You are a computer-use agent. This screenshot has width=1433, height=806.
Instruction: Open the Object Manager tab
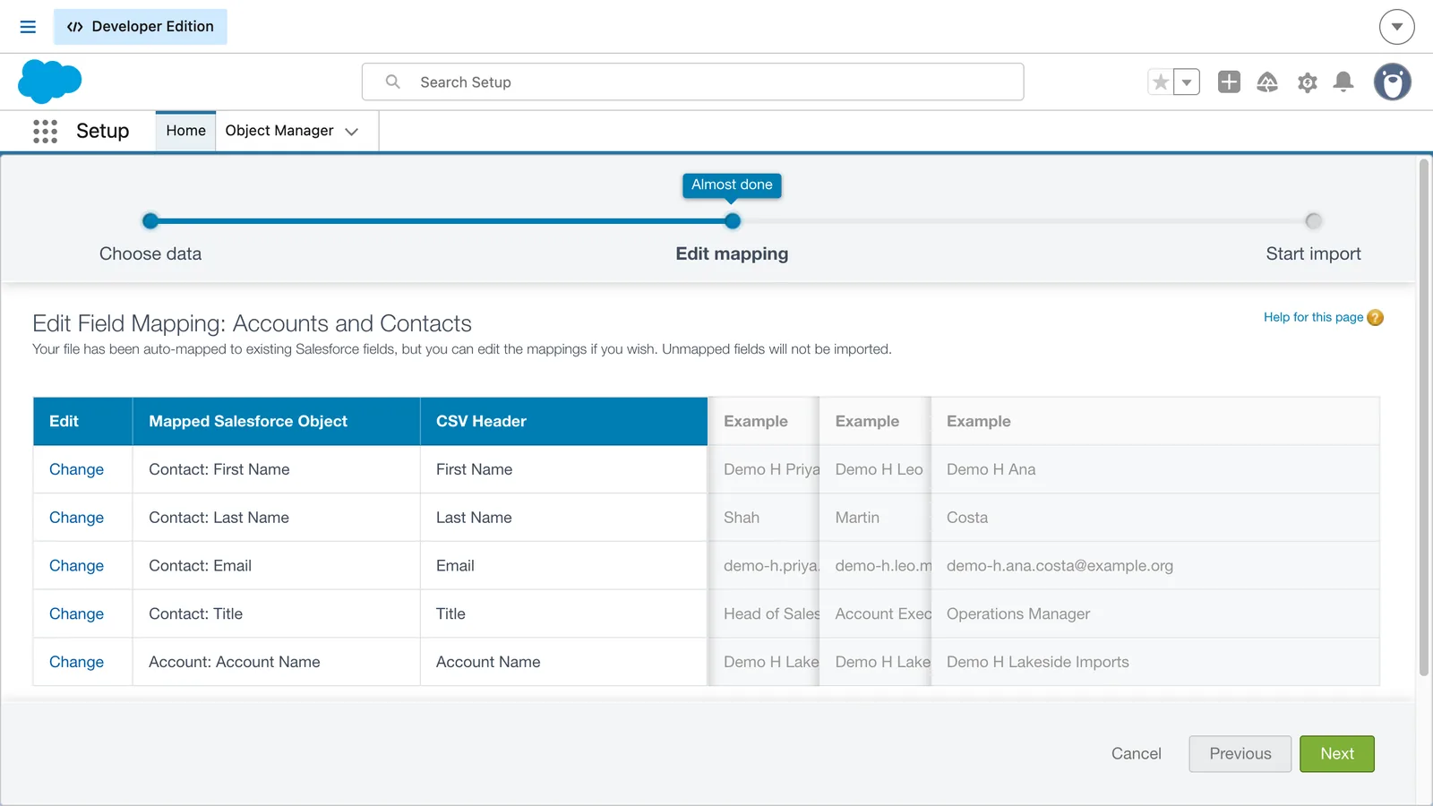pyautogui.click(x=279, y=131)
